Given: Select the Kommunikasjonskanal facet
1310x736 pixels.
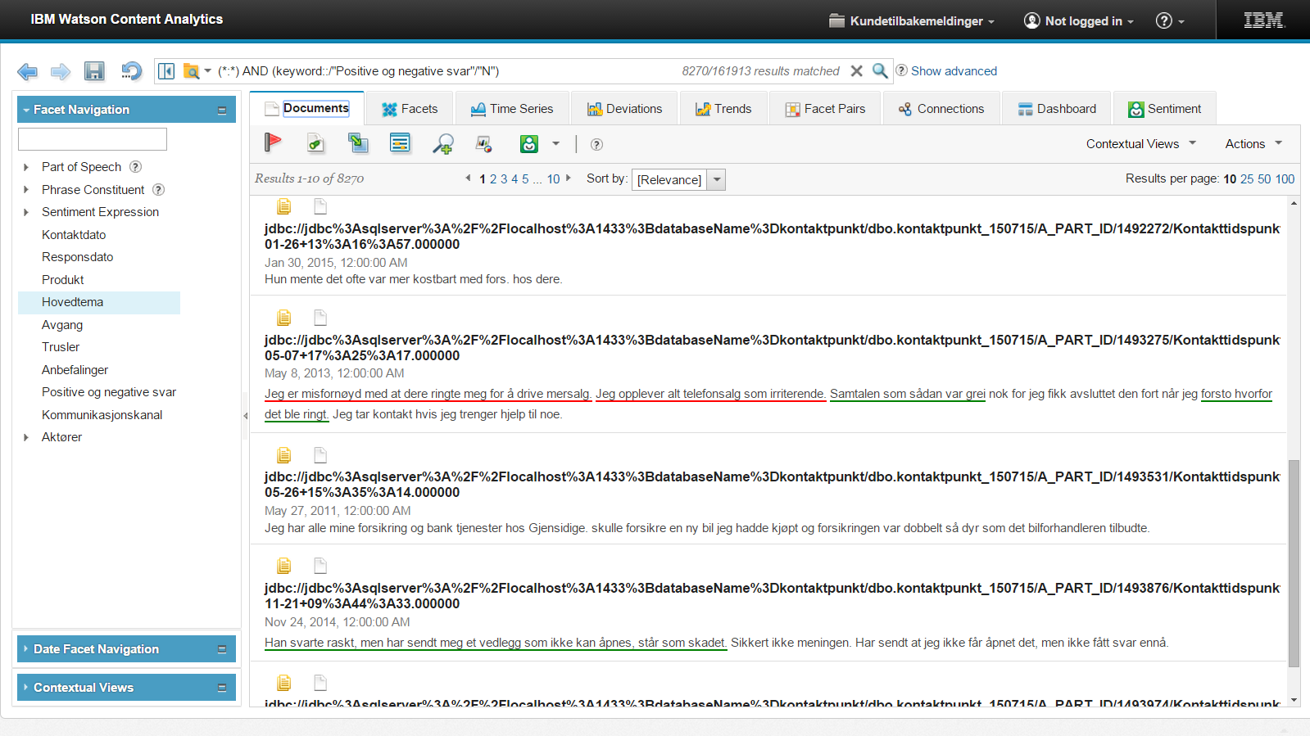Looking at the screenshot, I should (102, 415).
